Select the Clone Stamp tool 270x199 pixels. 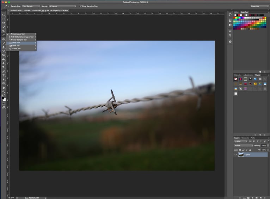[x=4, y=47]
